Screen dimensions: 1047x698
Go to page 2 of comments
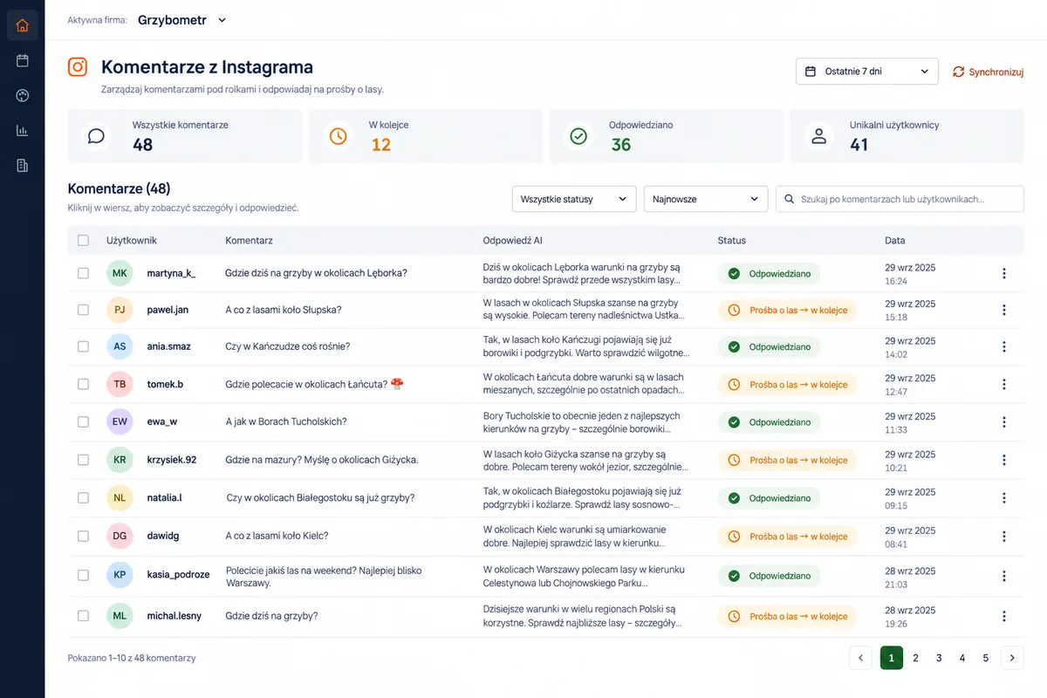click(x=915, y=658)
